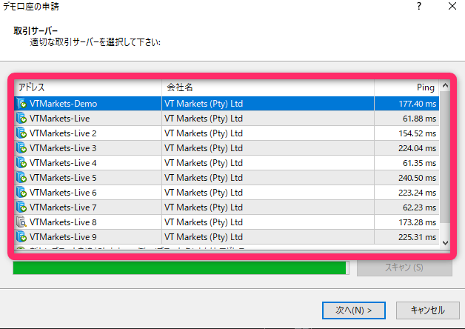Select the VTMarkets-Live server name
Image resolution: width=465 pixels, height=329 pixels.
[60, 119]
